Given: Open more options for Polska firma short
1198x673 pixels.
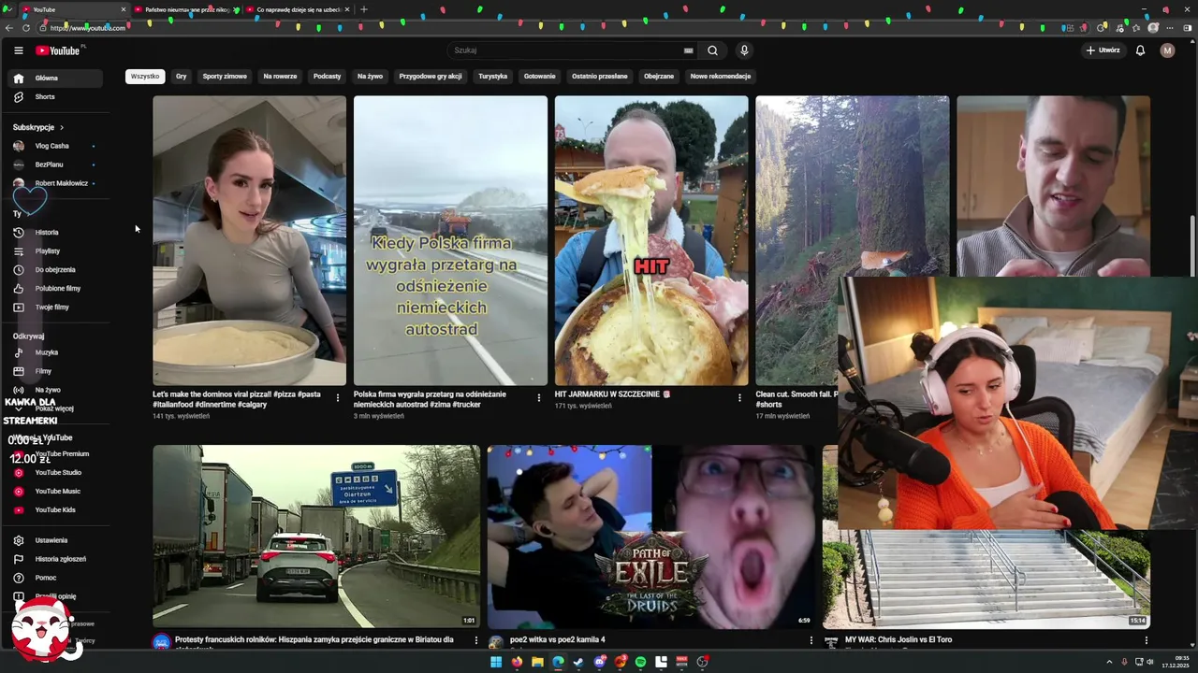Looking at the screenshot, I should pos(538,397).
